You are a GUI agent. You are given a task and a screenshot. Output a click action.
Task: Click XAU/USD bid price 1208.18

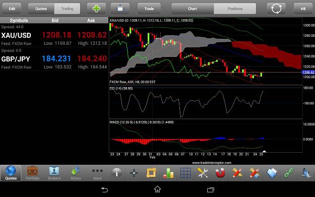click(56, 35)
